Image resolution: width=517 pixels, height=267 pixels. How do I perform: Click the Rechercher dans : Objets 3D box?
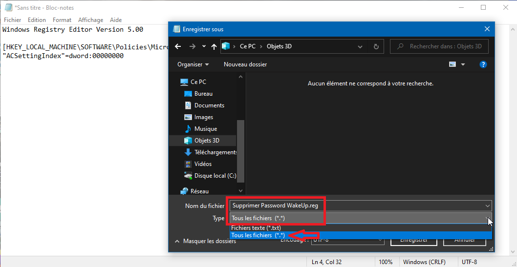(439, 46)
